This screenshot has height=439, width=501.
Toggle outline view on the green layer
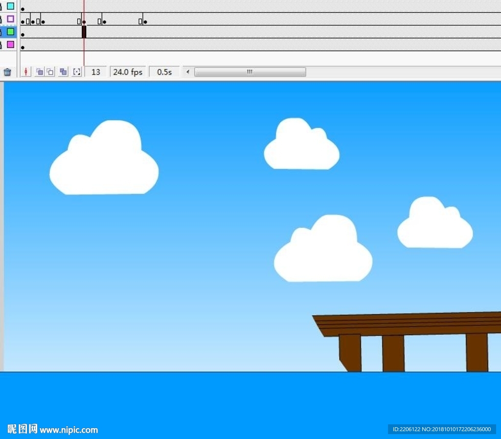pos(10,32)
